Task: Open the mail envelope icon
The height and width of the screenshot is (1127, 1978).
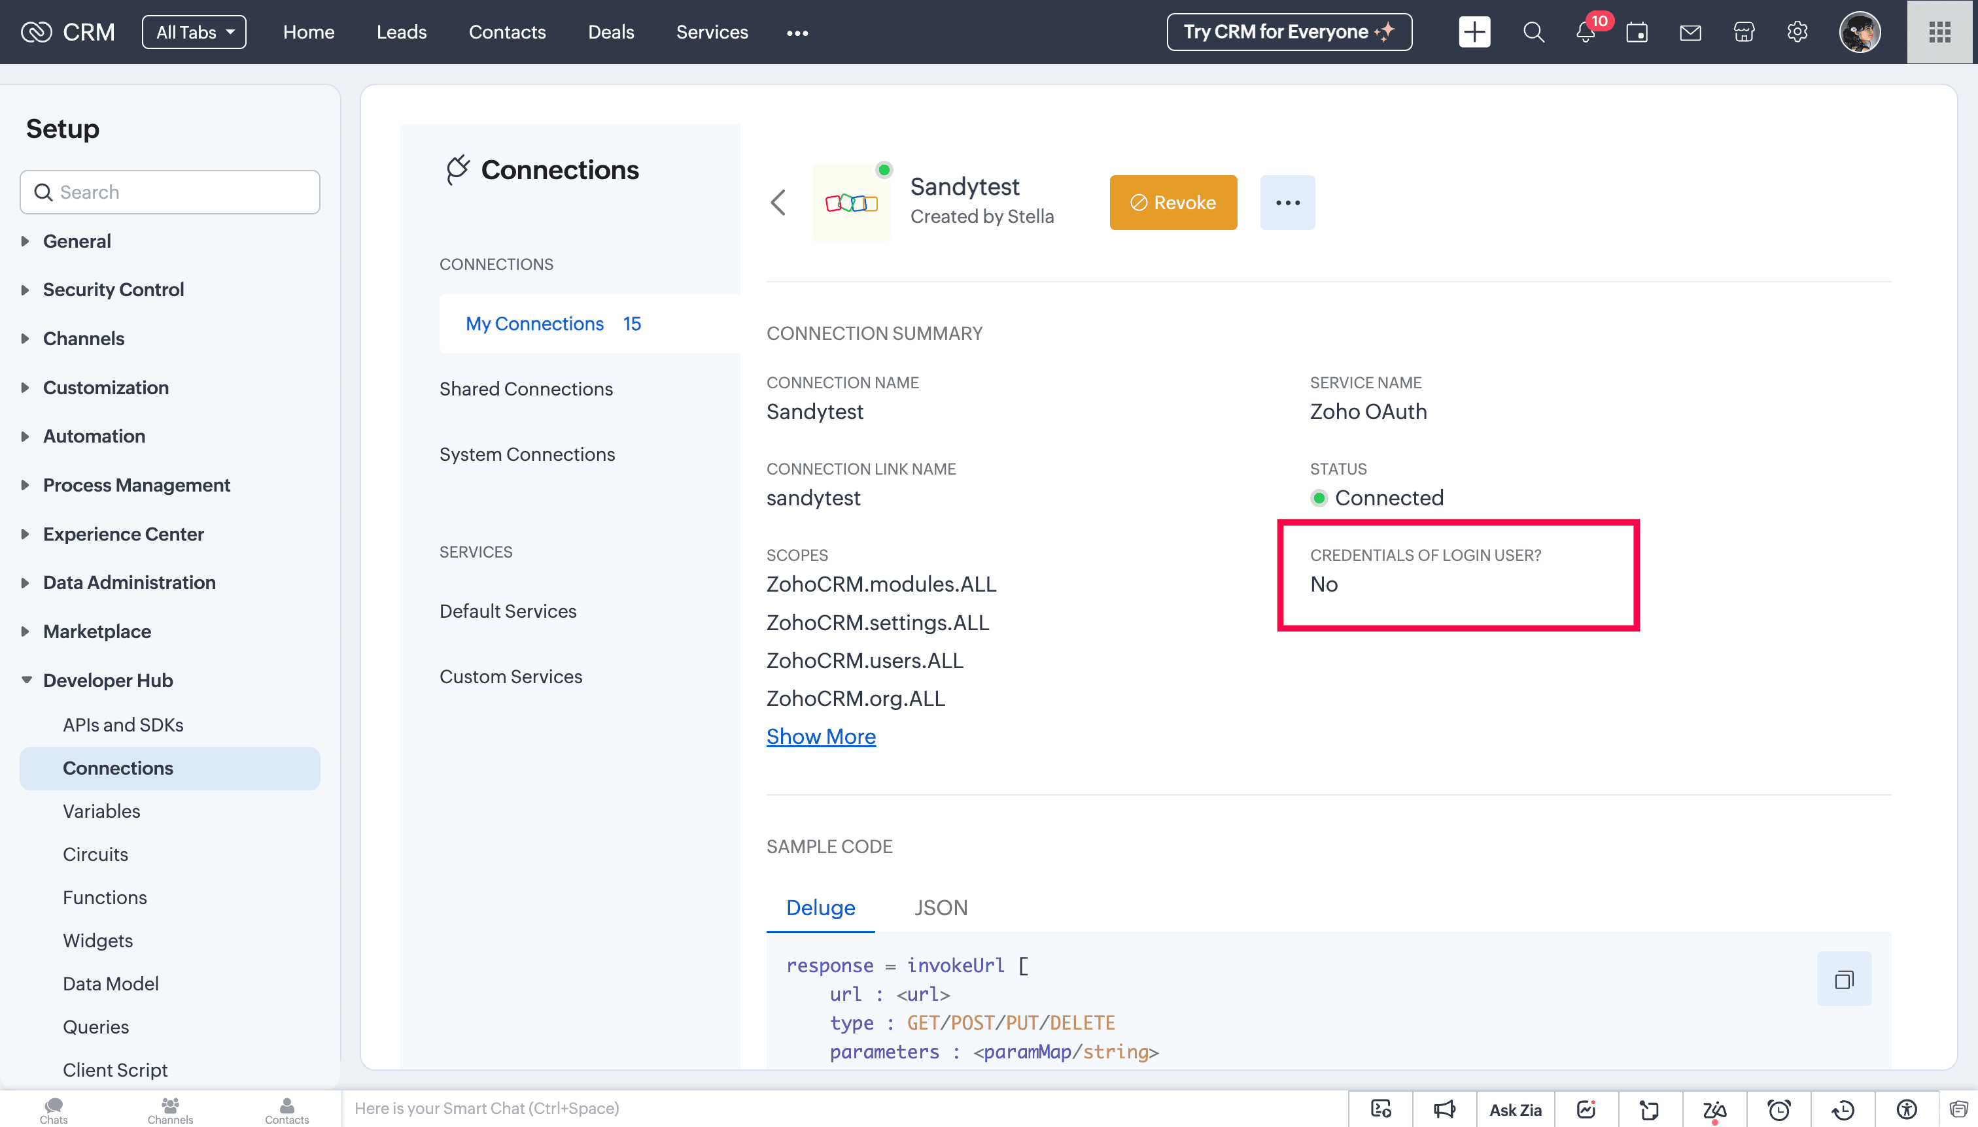Action: (1690, 33)
